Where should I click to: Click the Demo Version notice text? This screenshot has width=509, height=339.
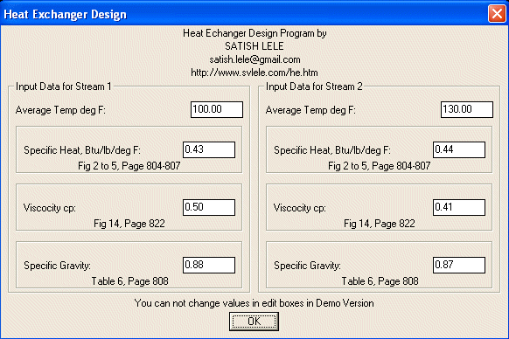tap(254, 303)
